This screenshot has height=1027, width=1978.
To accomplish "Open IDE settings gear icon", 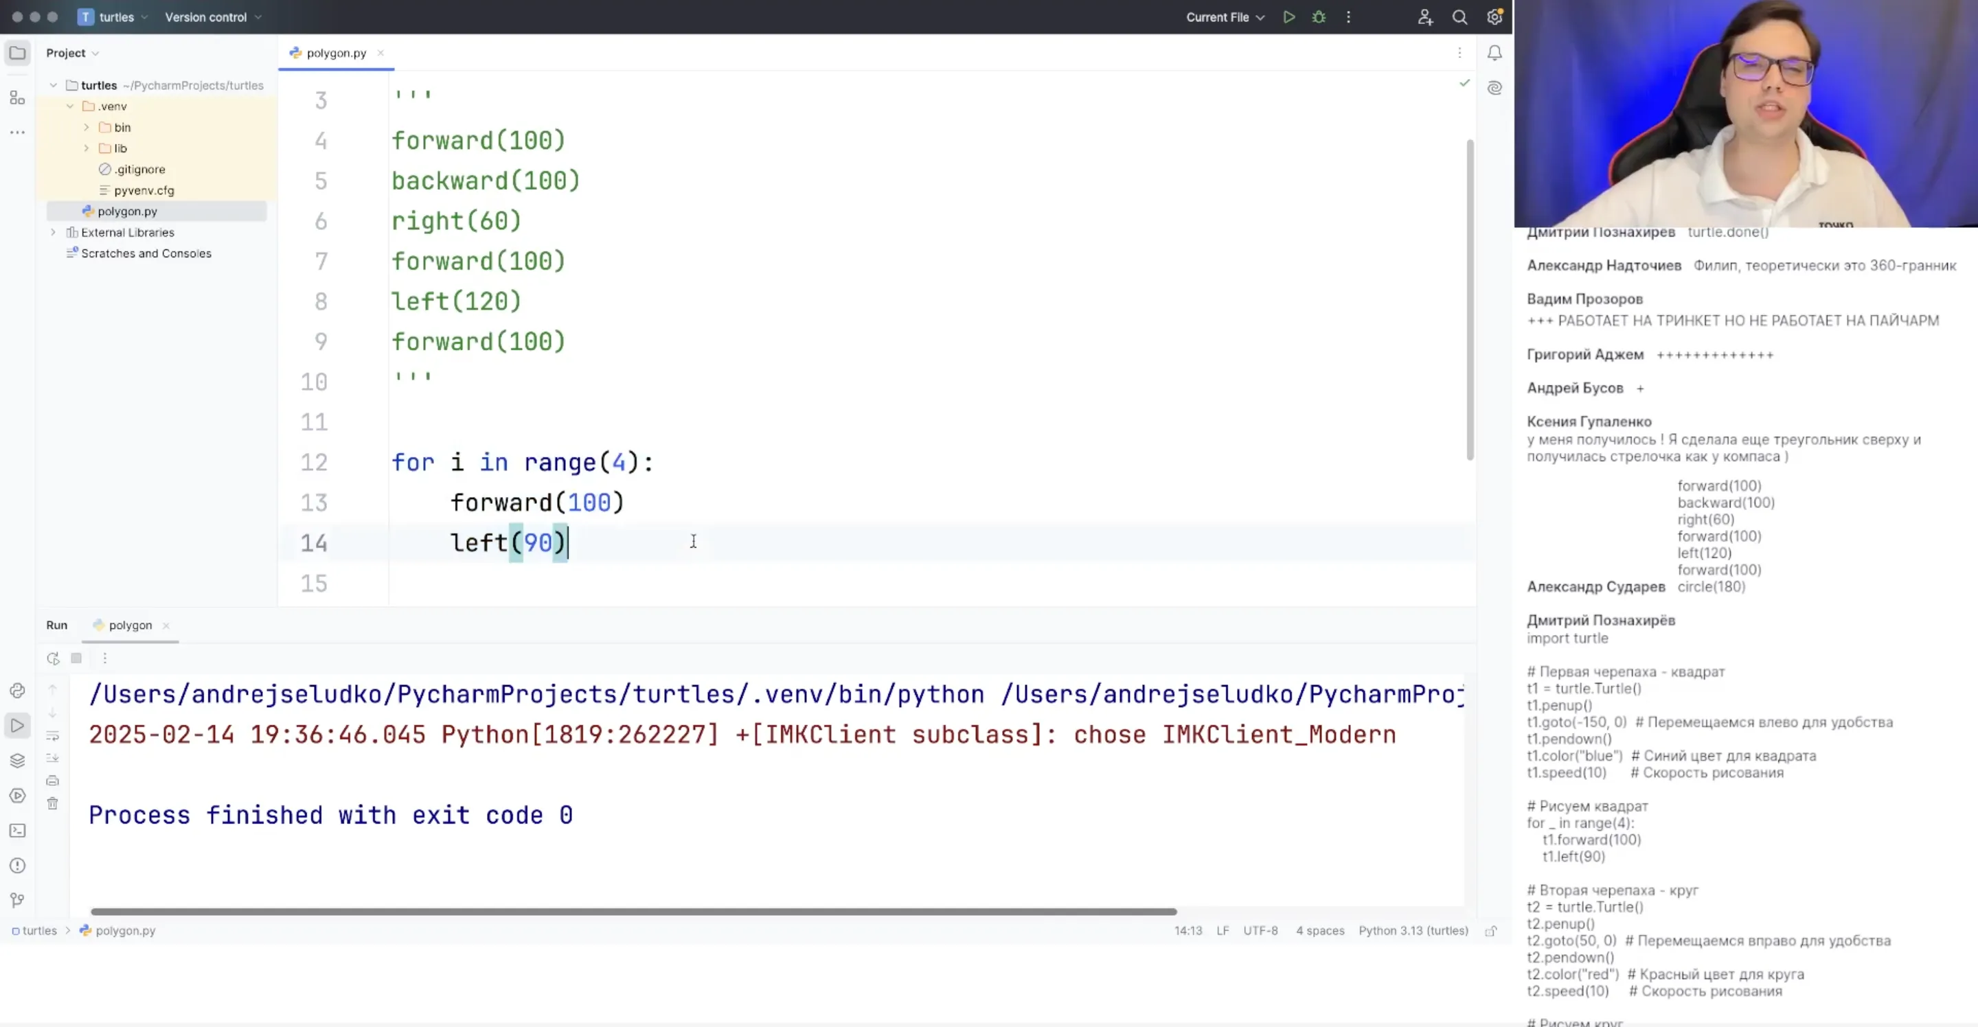I will point(1494,17).
